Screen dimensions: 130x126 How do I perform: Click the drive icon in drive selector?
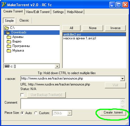(7, 66)
